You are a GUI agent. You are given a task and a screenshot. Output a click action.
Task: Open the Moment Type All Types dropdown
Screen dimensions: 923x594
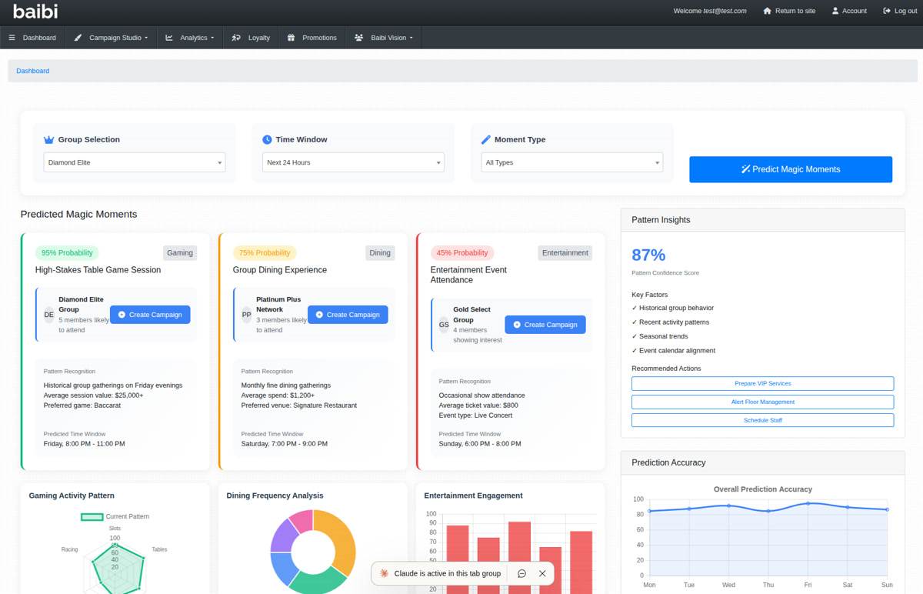(x=572, y=162)
